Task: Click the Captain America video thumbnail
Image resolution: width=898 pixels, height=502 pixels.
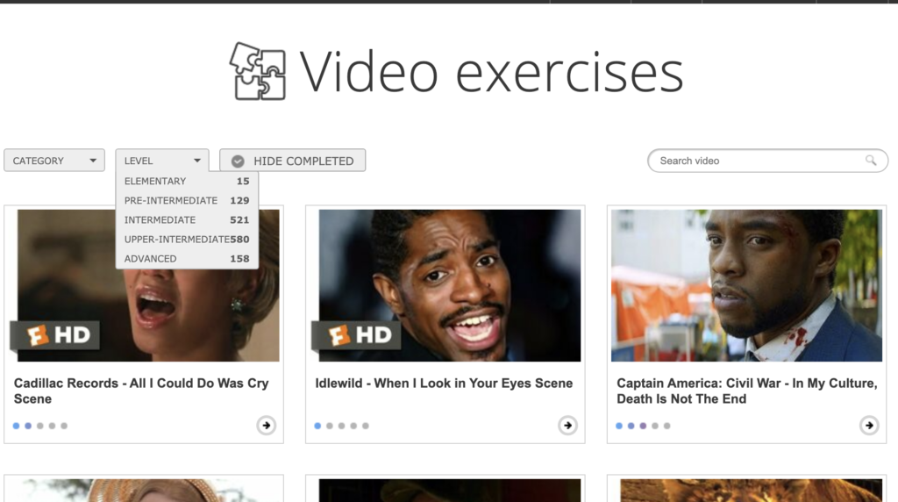Action: point(746,285)
